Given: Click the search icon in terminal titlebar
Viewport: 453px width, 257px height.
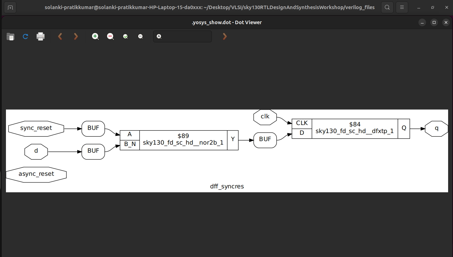Looking at the screenshot, I should click(x=387, y=7).
